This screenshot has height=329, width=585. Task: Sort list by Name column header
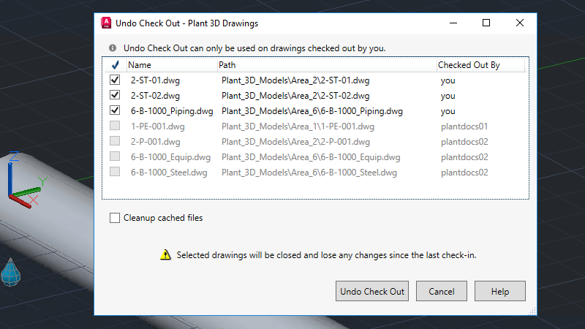[171, 65]
